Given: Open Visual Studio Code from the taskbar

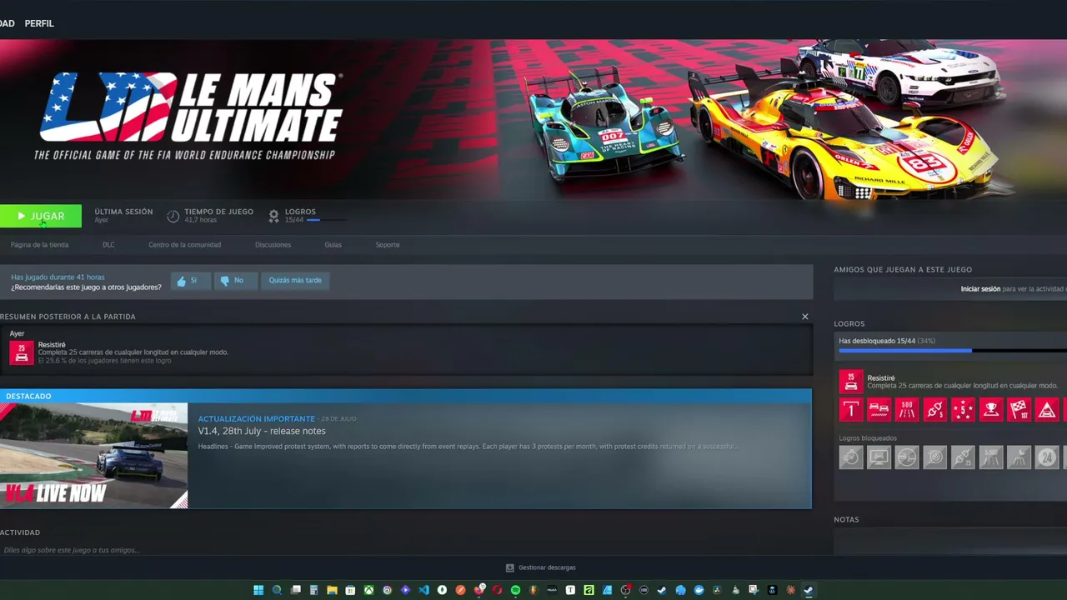Looking at the screenshot, I should pos(423,590).
